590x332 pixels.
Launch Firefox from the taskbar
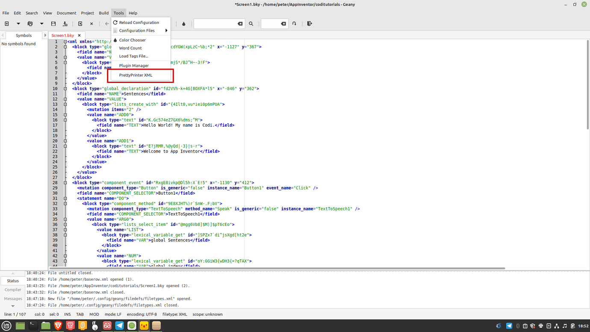(58, 325)
